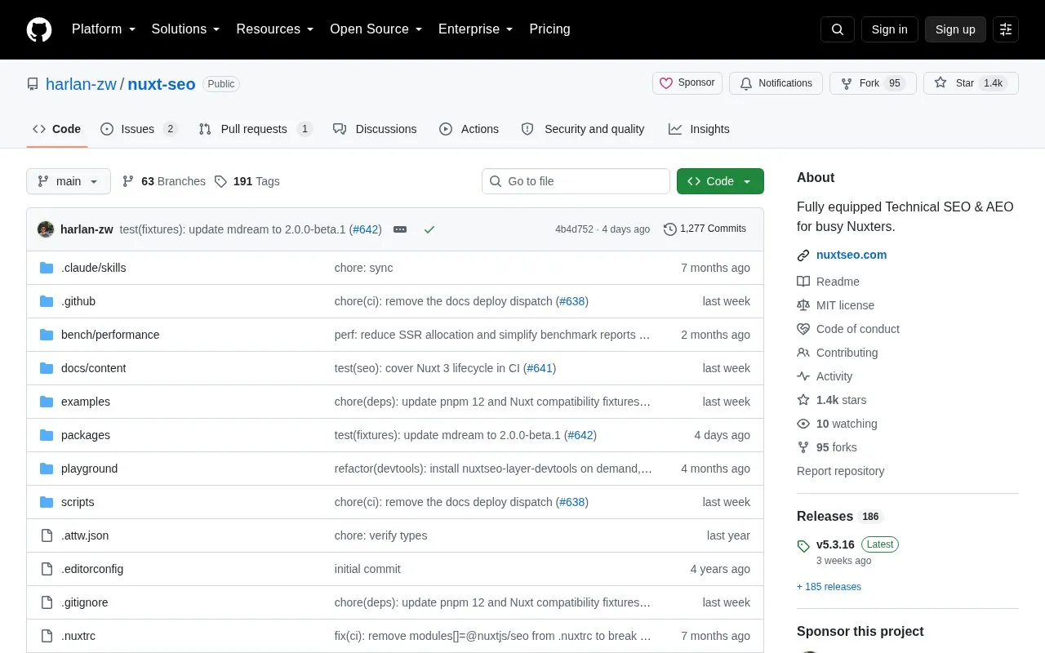Open 63 Branches list
The image size is (1045, 653).
[163, 181]
